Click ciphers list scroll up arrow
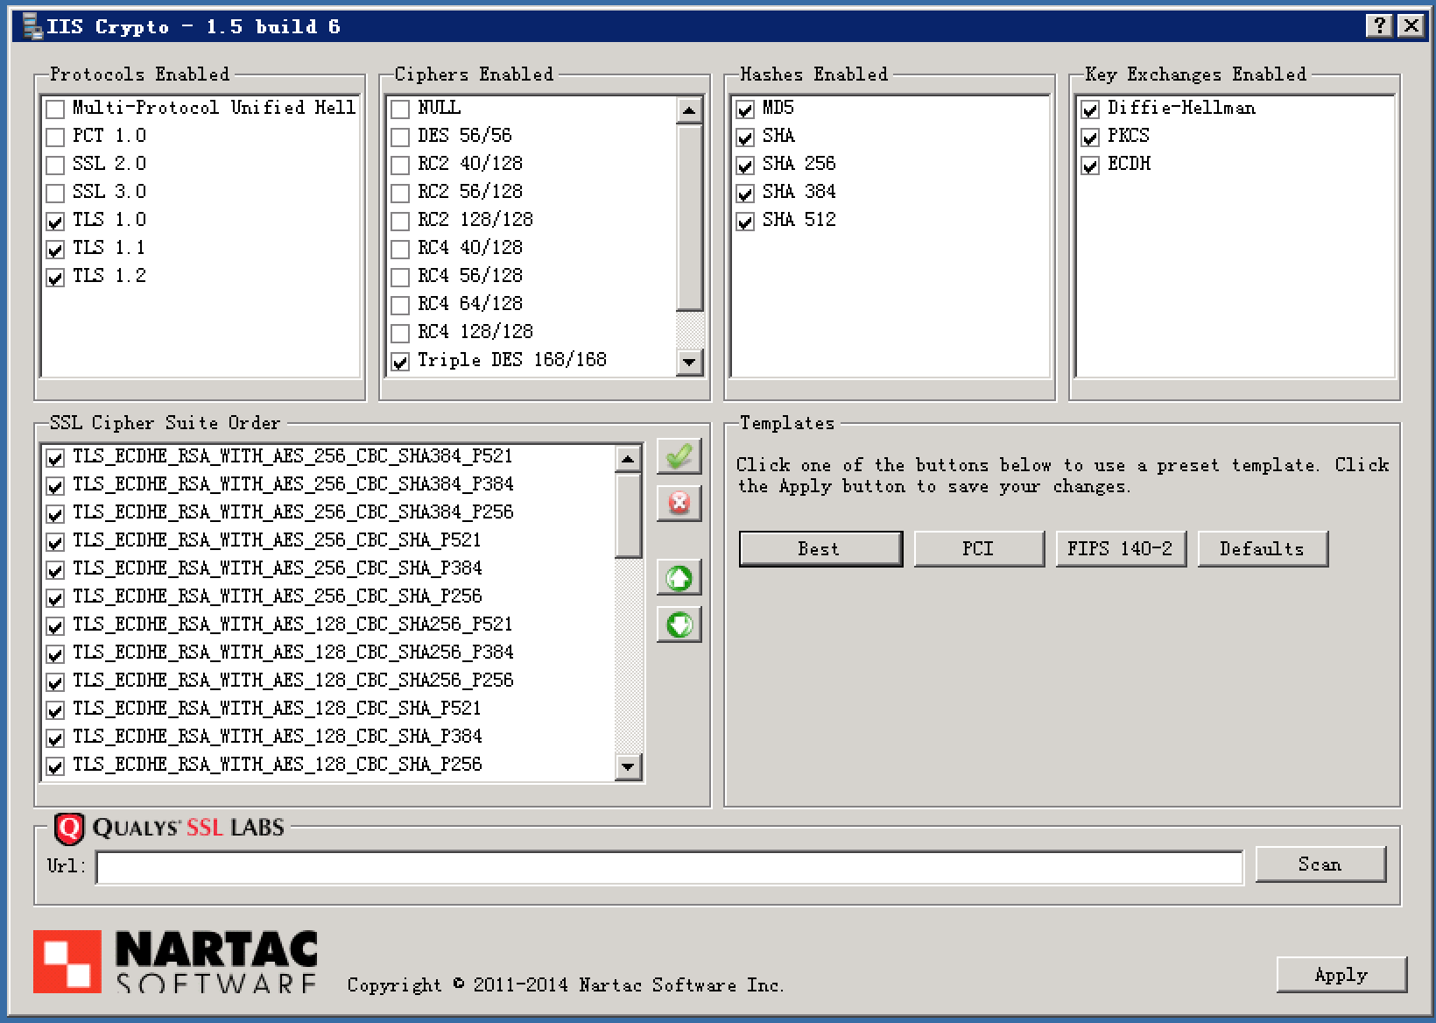1436x1023 pixels. [x=690, y=110]
